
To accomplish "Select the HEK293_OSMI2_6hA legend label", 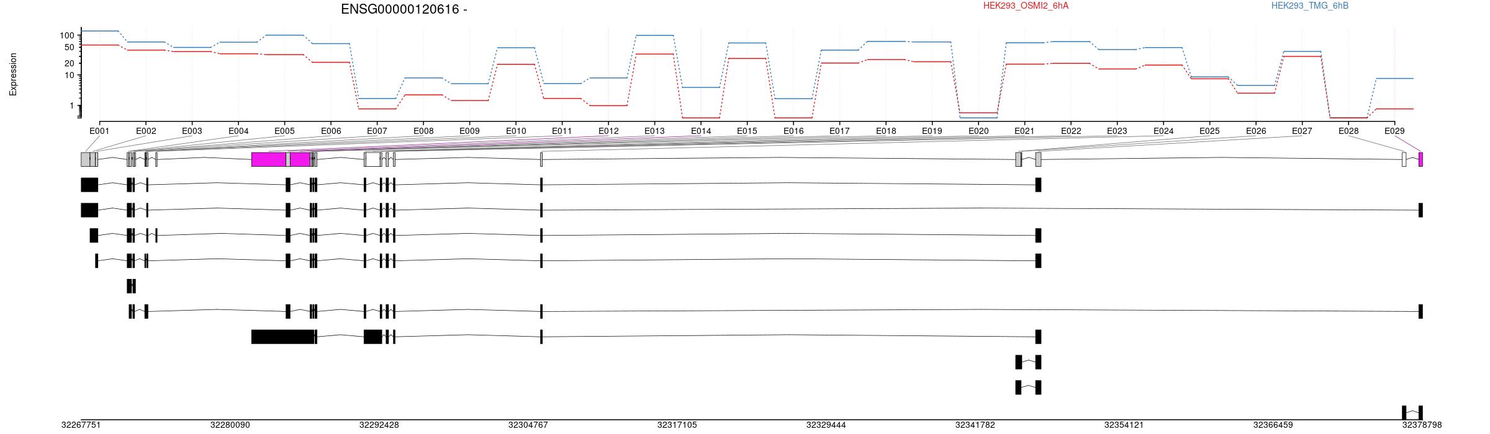I will tap(1026, 6).
